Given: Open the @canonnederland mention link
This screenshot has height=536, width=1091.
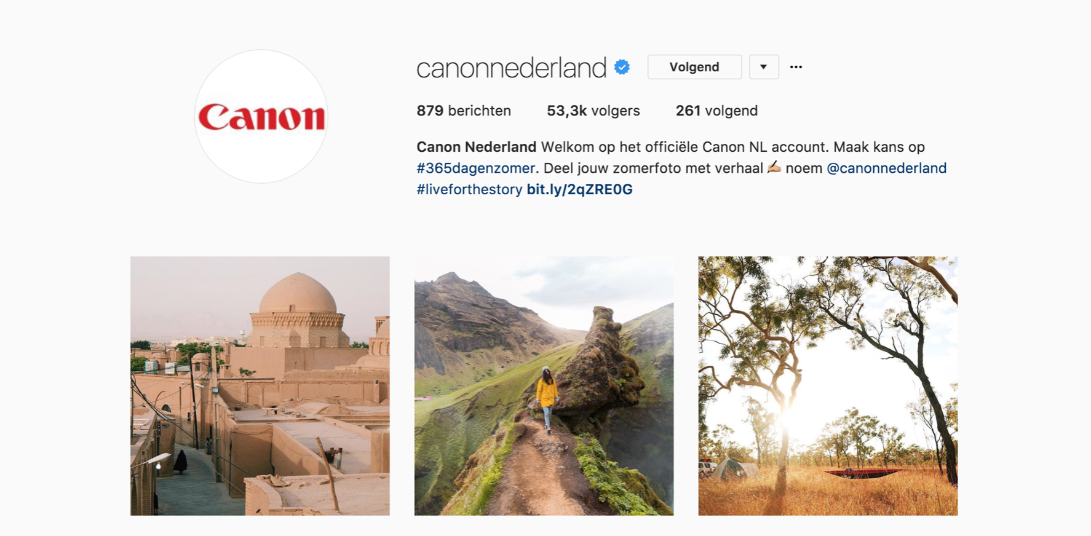Looking at the screenshot, I should coord(886,168).
